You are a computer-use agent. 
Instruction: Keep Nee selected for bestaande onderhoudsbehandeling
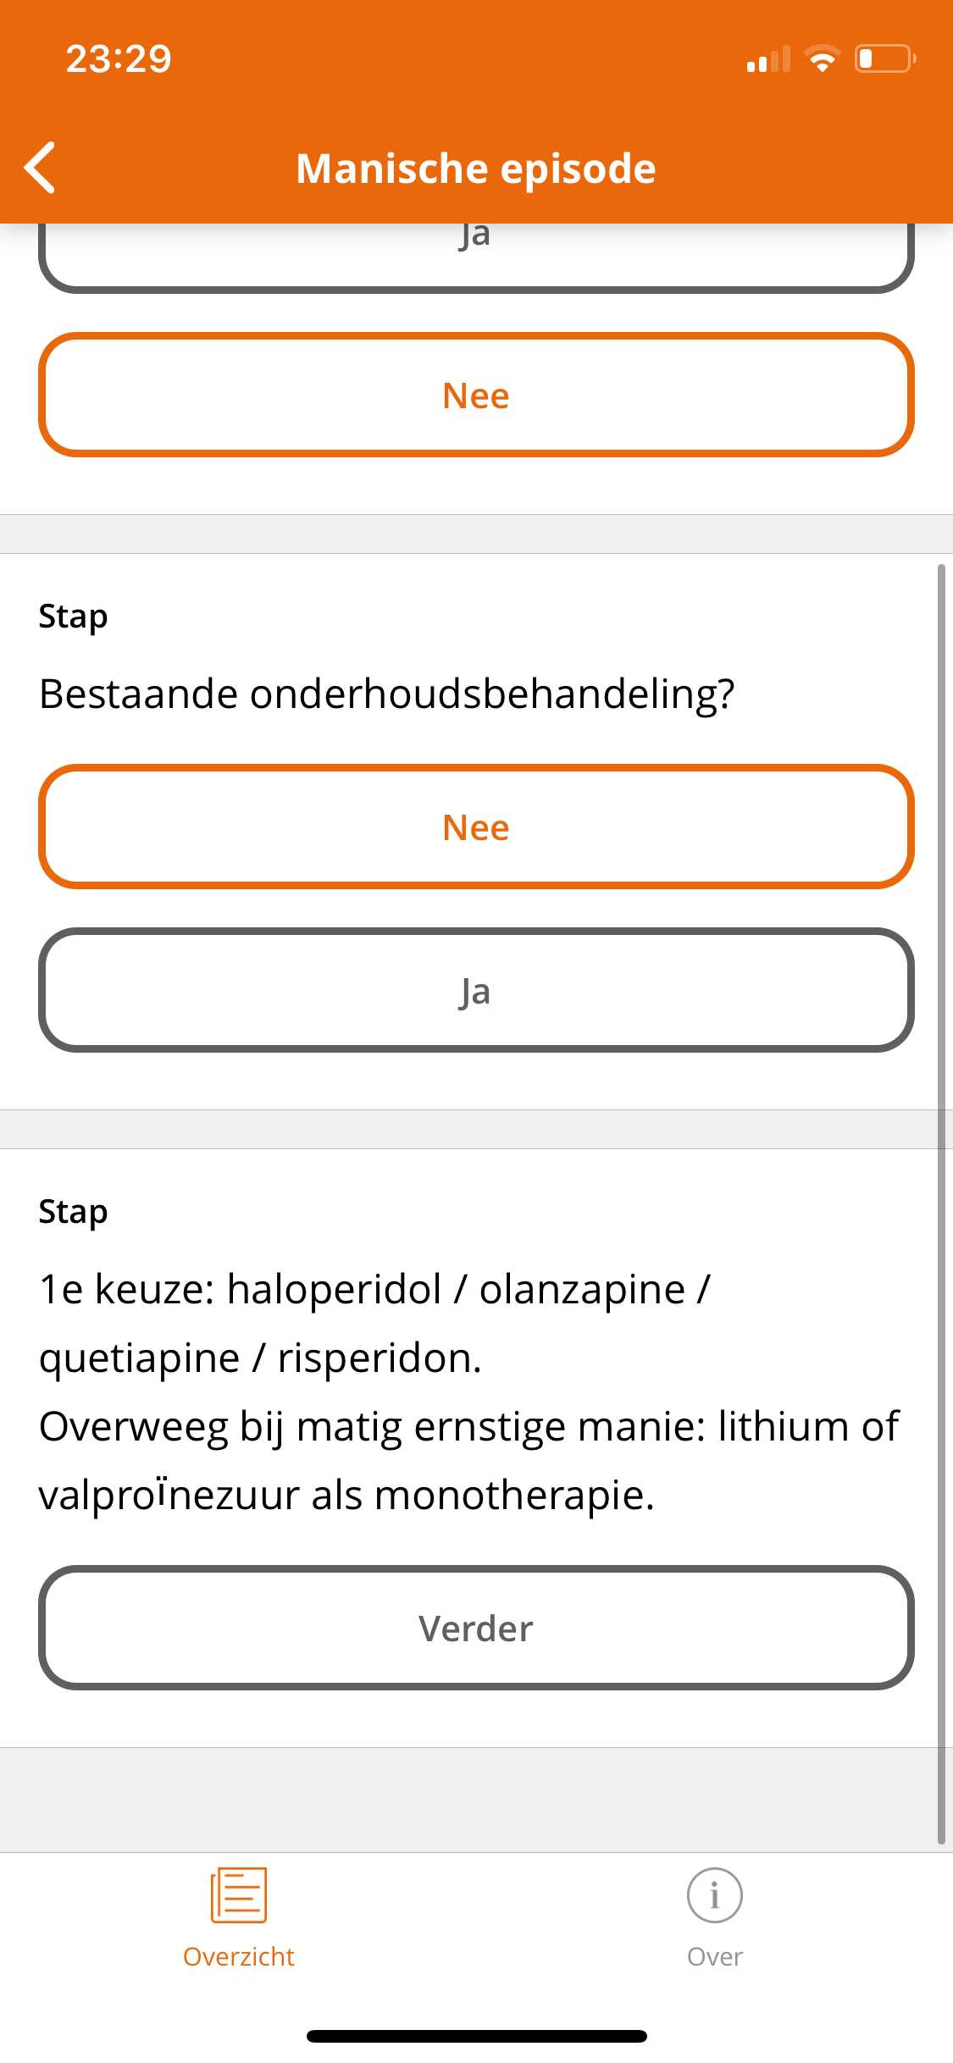(476, 827)
